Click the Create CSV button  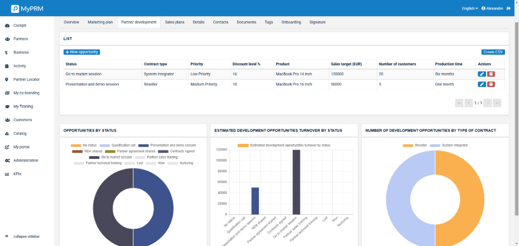tap(493, 52)
